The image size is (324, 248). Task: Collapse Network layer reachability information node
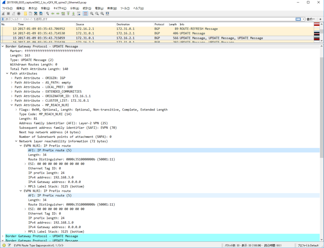coord(16,141)
